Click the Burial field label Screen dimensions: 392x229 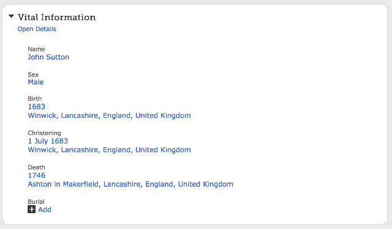[36, 202]
